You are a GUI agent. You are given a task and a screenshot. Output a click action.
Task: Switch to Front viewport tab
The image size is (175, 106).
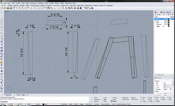19,95
